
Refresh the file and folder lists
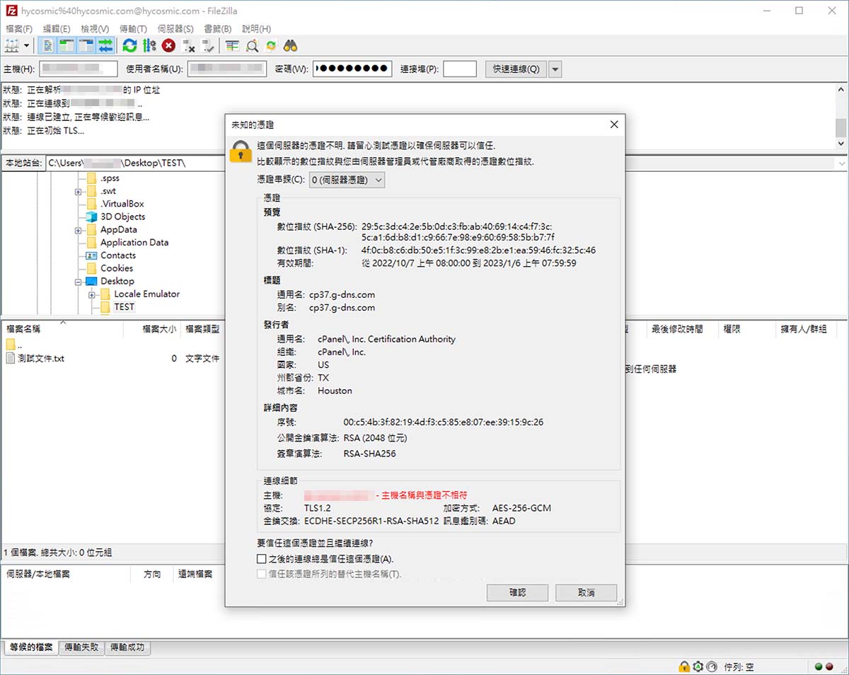(x=129, y=46)
